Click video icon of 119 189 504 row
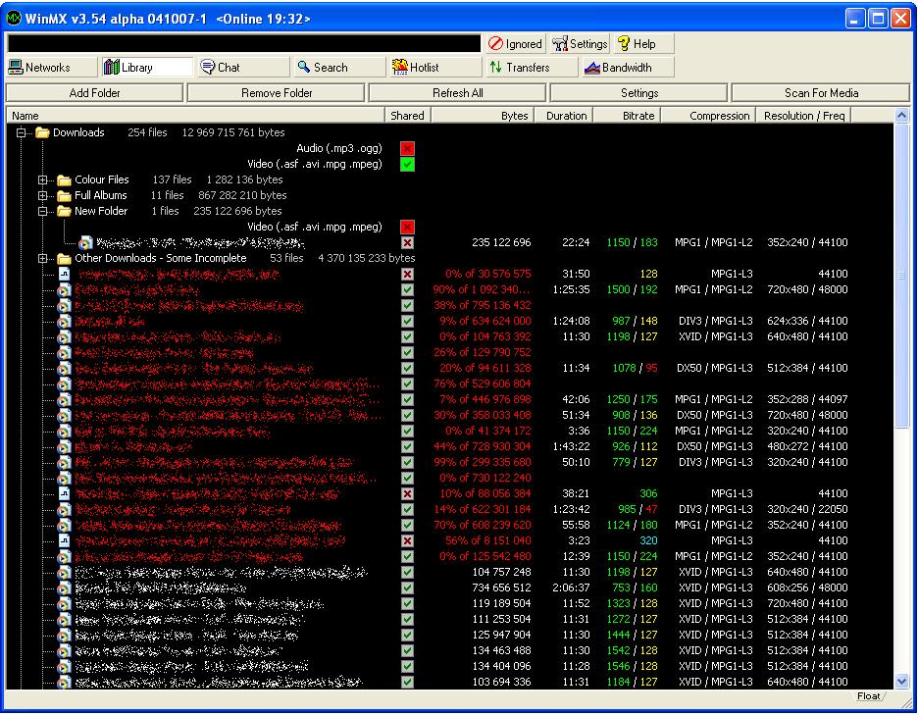Screen dimensions: 918x715 point(64,604)
